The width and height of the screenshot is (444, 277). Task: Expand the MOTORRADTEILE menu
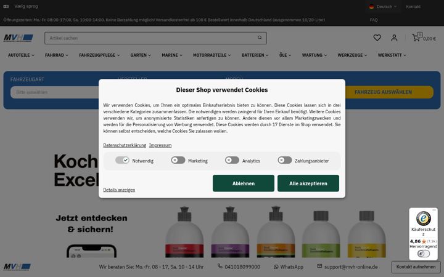(212, 55)
